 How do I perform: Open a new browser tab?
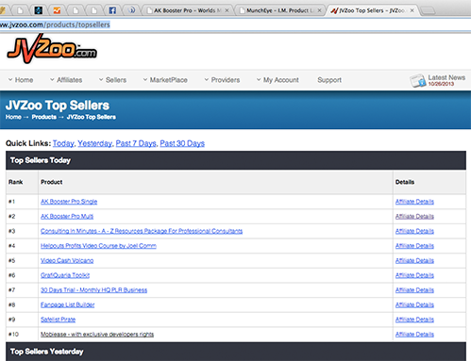pos(428,11)
